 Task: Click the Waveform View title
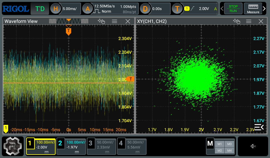coord(21,21)
